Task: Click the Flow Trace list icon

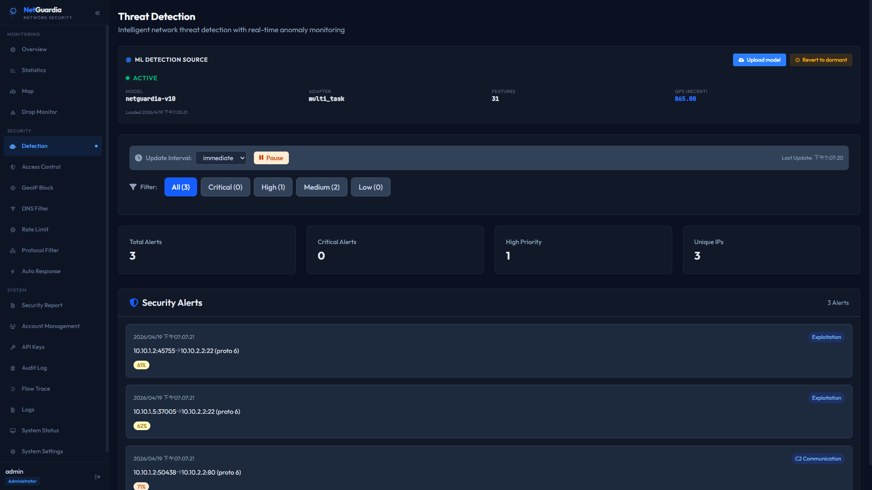Action: [13, 389]
